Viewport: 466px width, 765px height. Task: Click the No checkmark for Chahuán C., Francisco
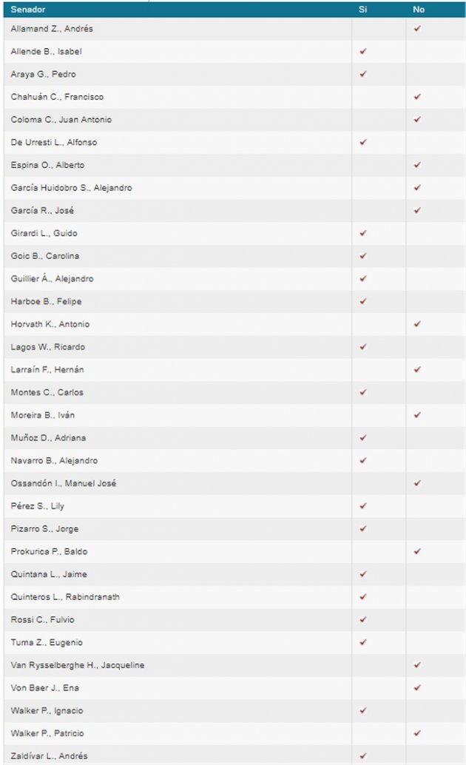point(417,97)
